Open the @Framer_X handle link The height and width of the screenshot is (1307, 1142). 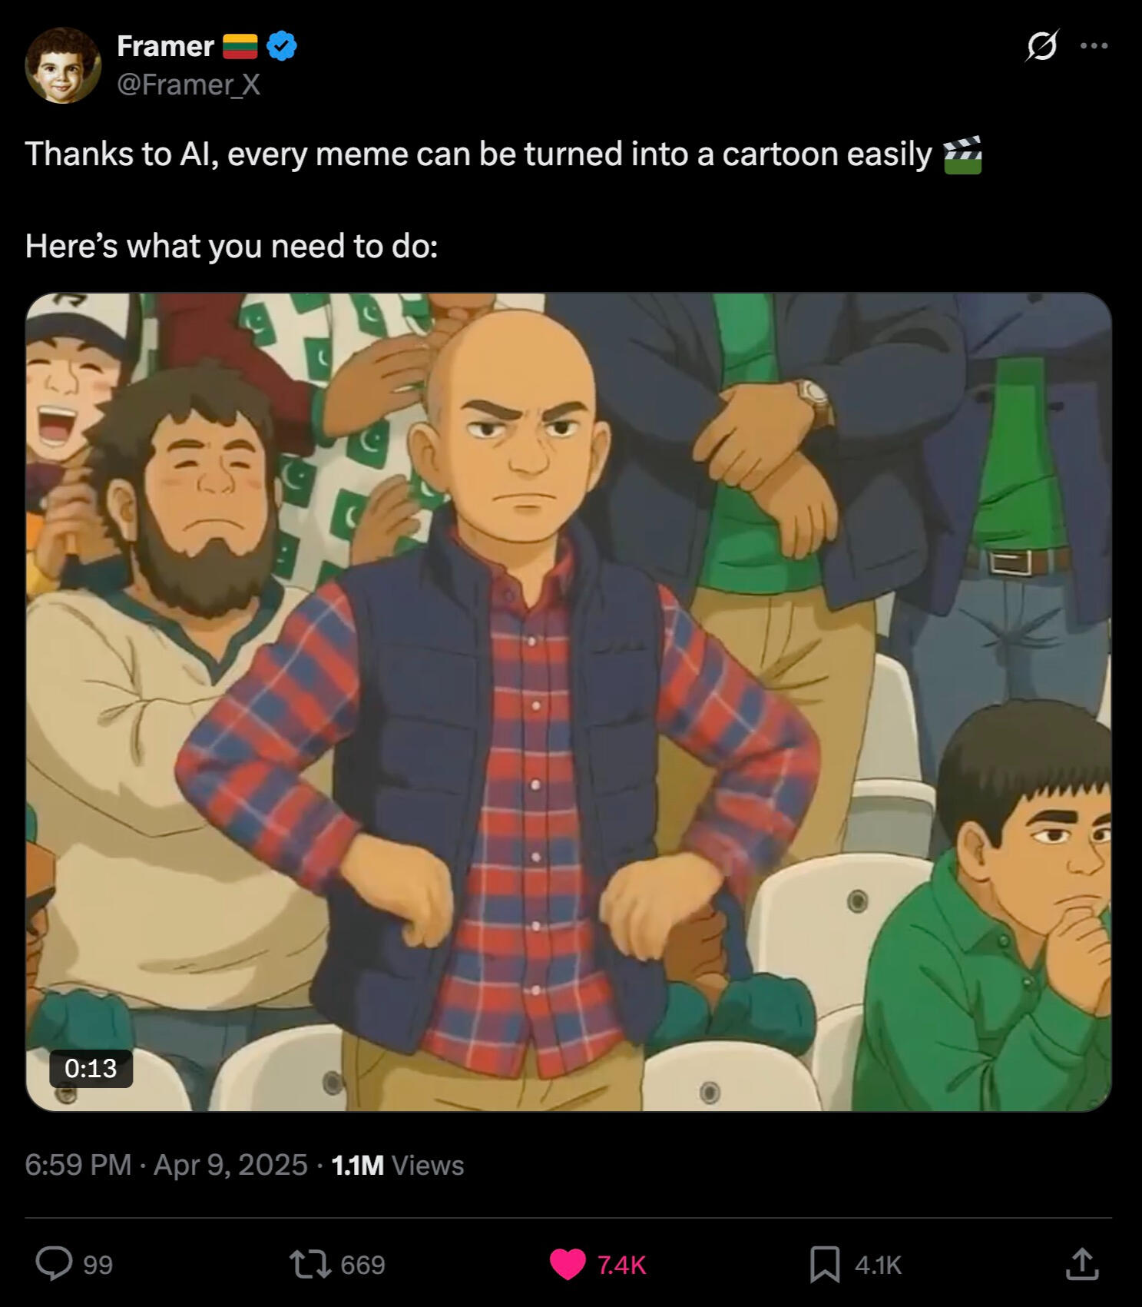pyautogui.click(x=189, y=85)
